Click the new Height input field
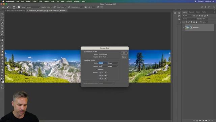 tap(103, 66)
